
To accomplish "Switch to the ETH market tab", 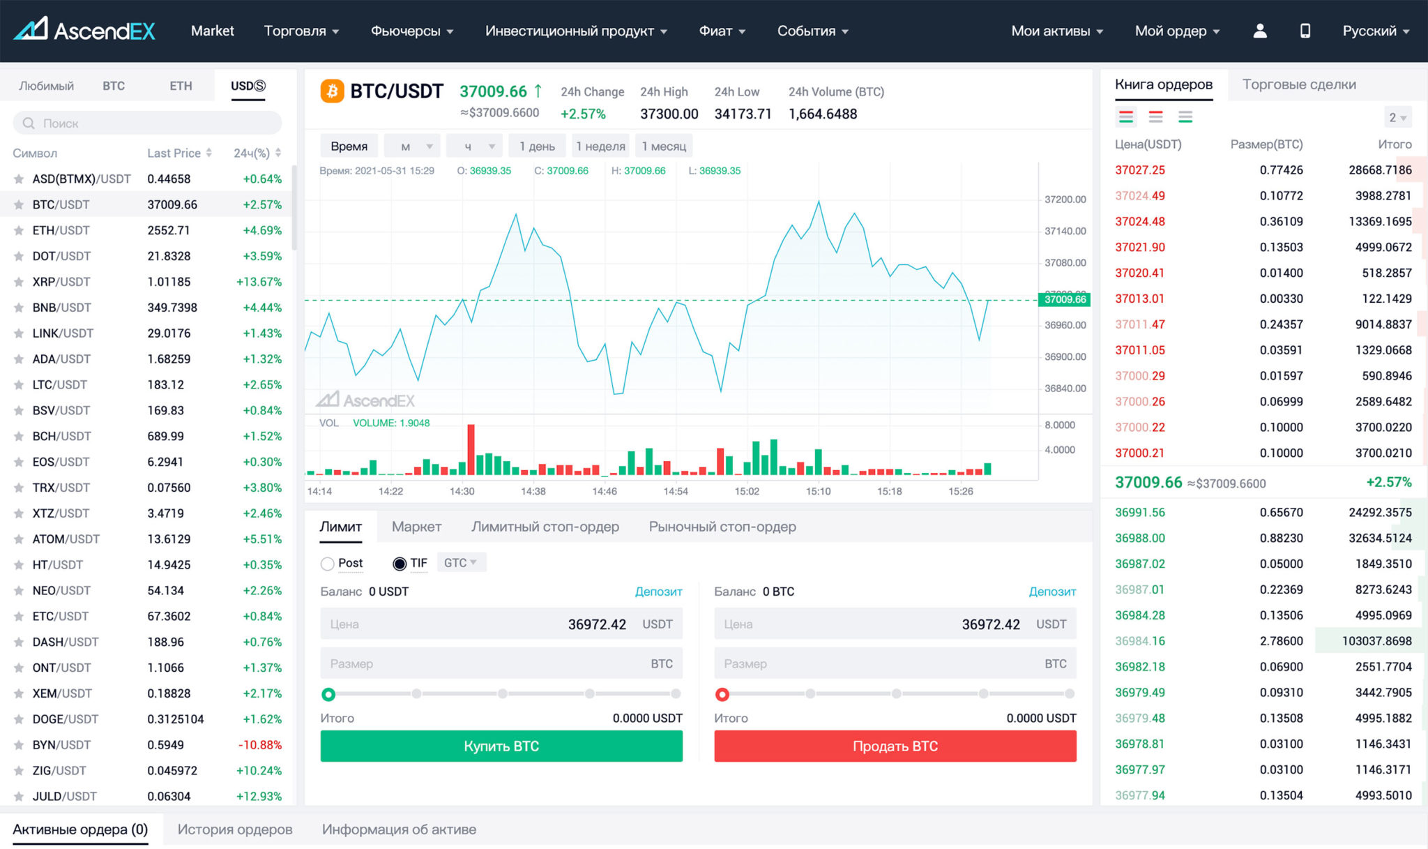I will click(181, 86).
